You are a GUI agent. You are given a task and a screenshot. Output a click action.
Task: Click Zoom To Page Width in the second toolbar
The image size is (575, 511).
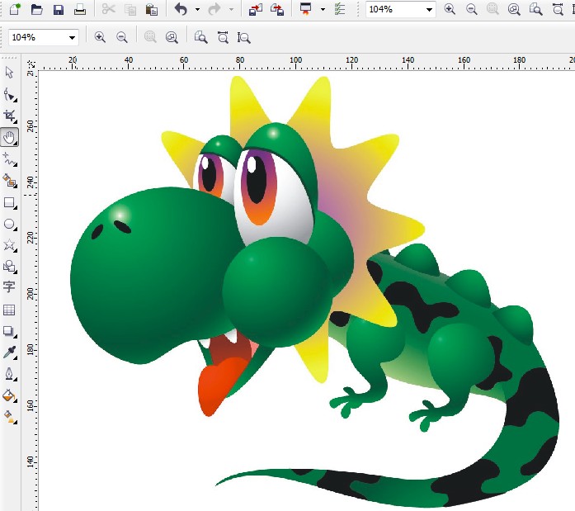pyautogui.click(x=223, y=37)
